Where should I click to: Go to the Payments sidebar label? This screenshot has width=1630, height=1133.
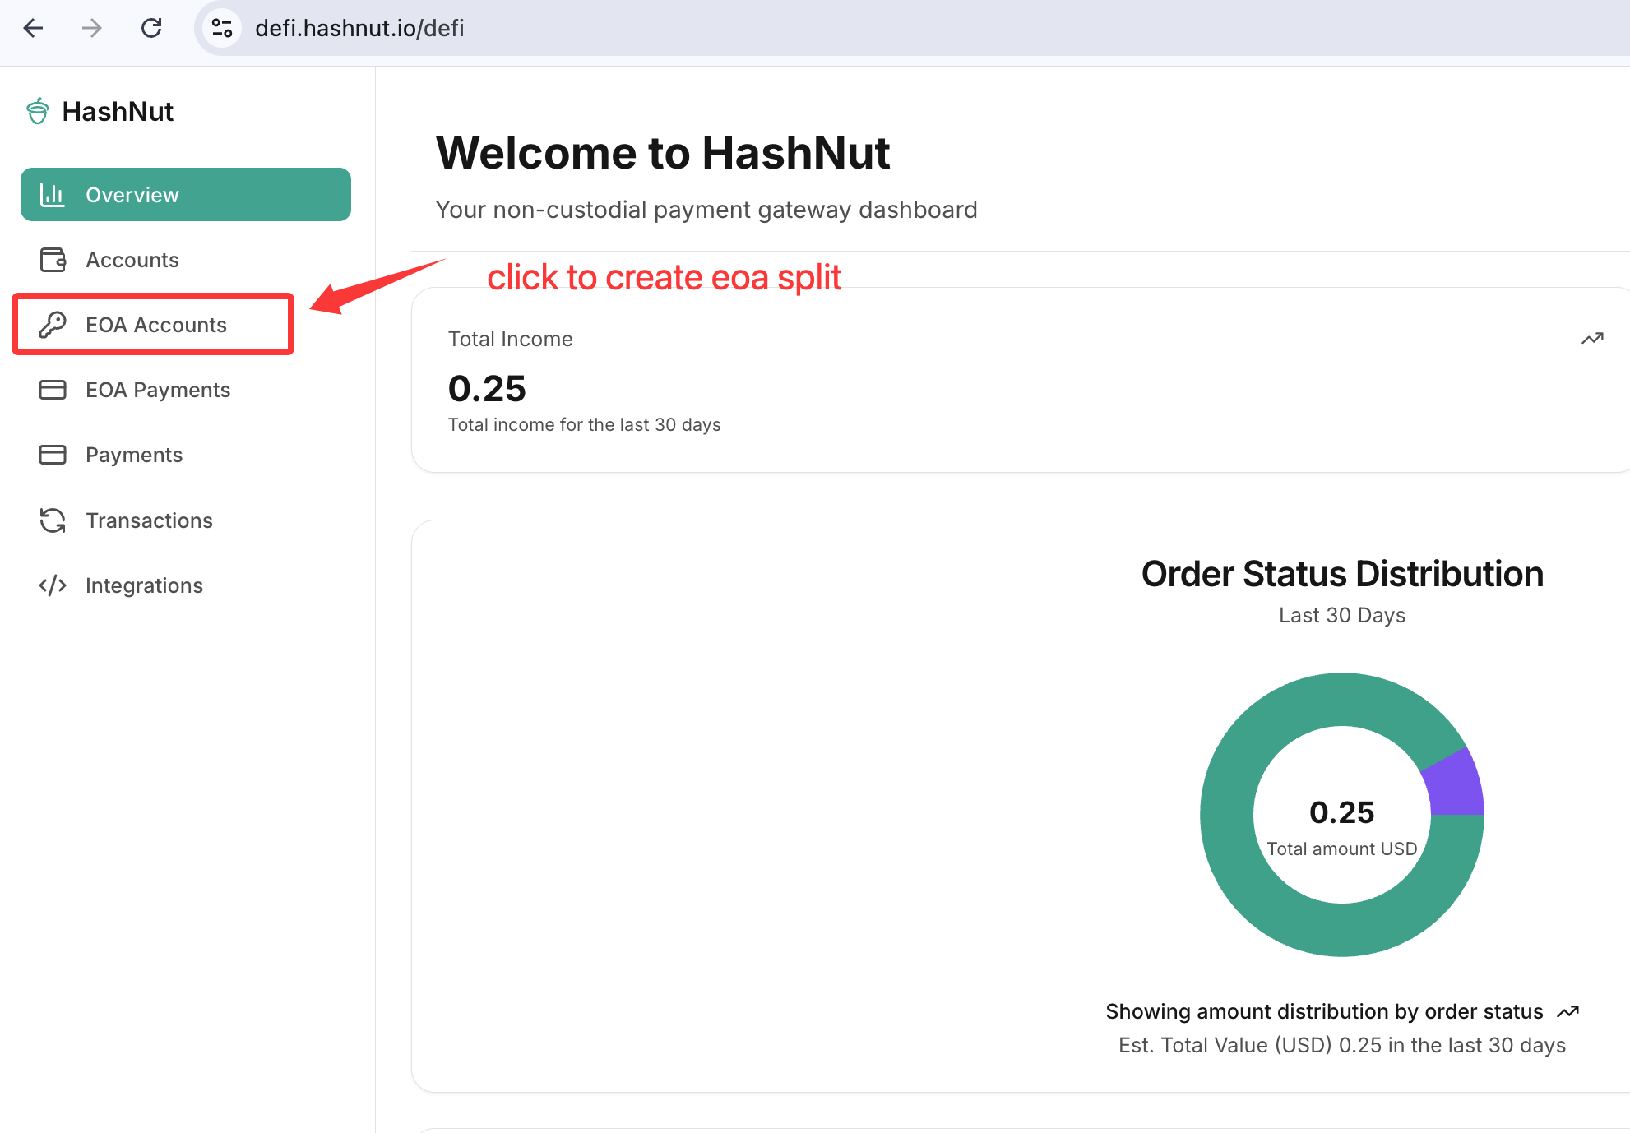click(134, 455)
